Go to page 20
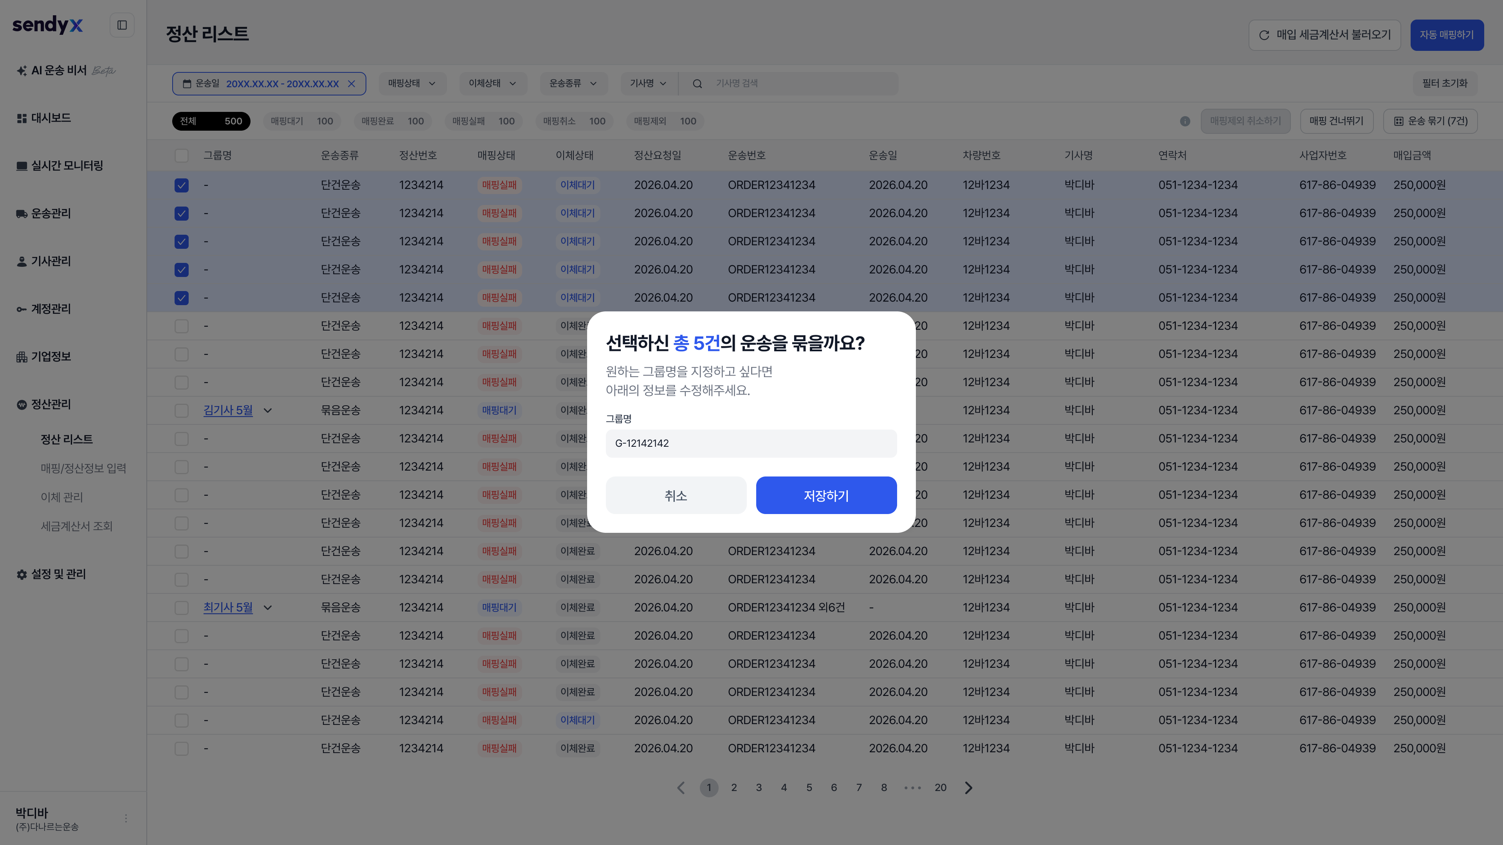Viewport: 1503px width, 845px height. (941, 788)
